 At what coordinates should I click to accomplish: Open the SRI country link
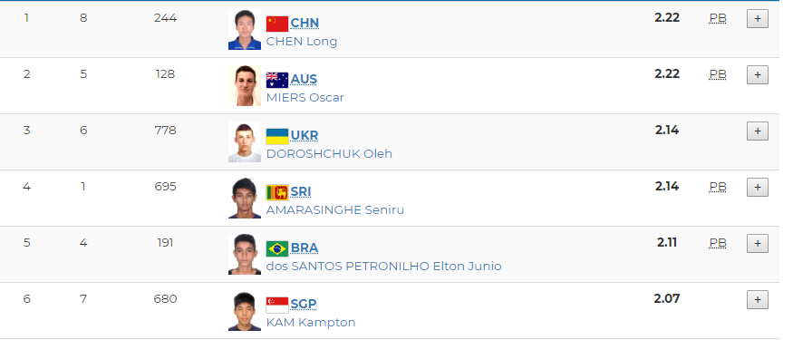click(x=300, y=191)
